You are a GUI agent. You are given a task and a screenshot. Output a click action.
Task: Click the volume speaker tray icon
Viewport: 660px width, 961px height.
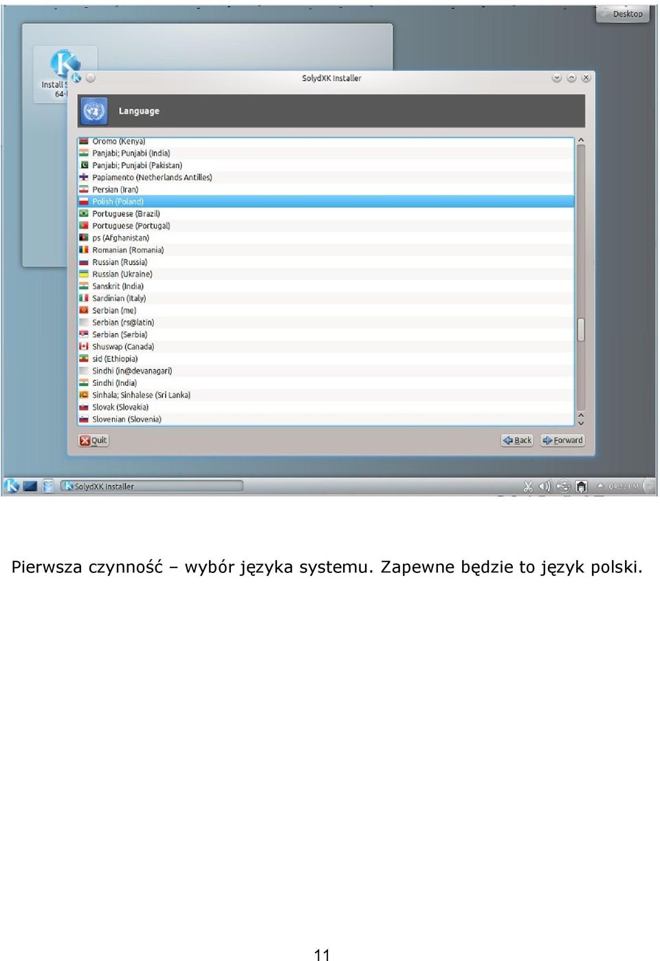coord(544,486)
